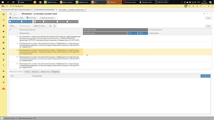Sort list ascending icon
Screen dimensions: 214x120
50,26
